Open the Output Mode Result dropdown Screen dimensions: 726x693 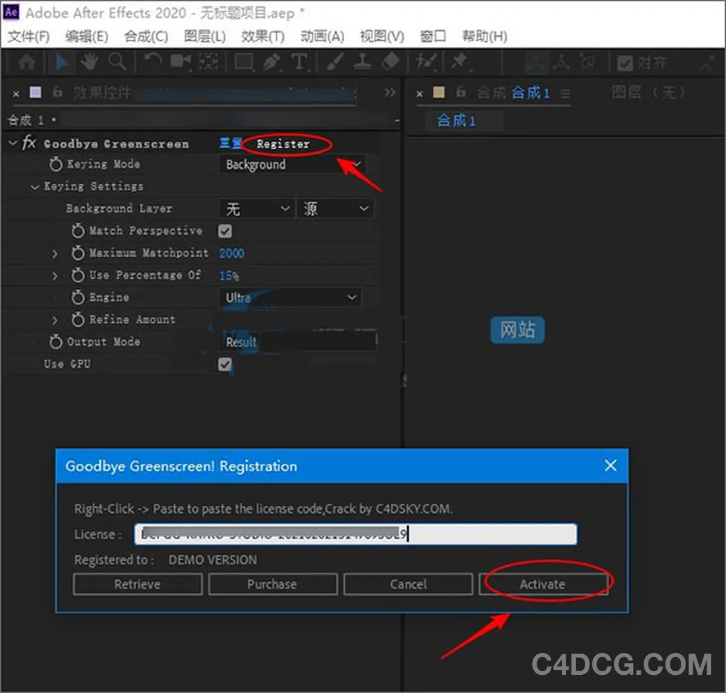point(297,342)
